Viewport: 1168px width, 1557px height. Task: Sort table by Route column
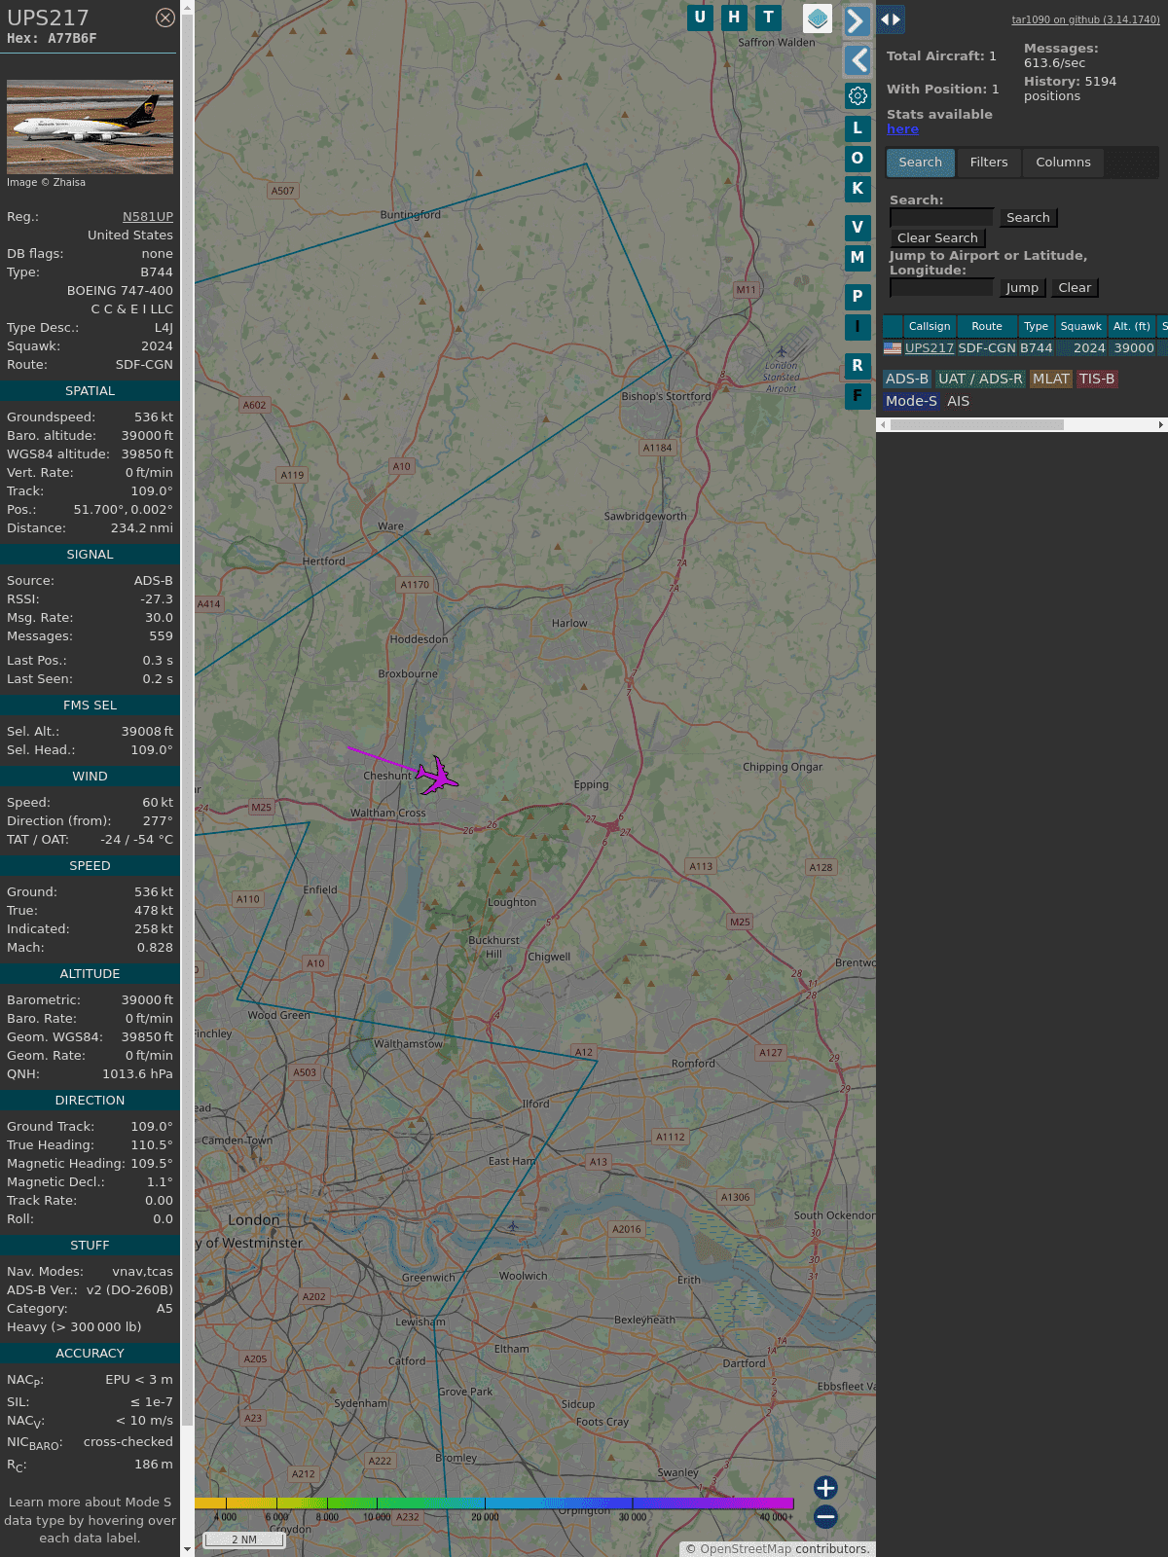coord(987,327)
